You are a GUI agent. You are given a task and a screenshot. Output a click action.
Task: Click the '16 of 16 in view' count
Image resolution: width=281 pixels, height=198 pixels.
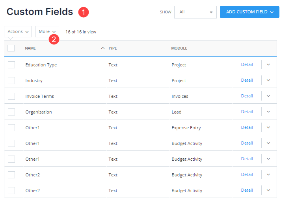click(x=81, y=32)
